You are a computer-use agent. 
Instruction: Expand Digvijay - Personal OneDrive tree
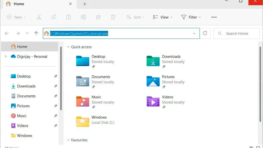[6, 57]
